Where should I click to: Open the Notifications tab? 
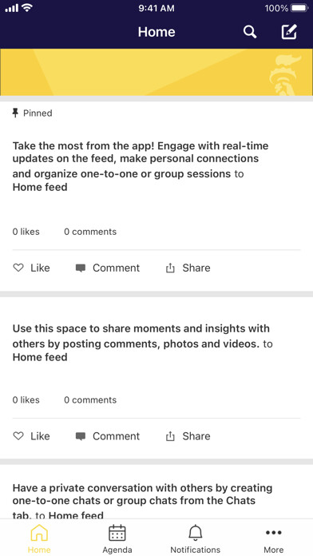pos(196,539)
